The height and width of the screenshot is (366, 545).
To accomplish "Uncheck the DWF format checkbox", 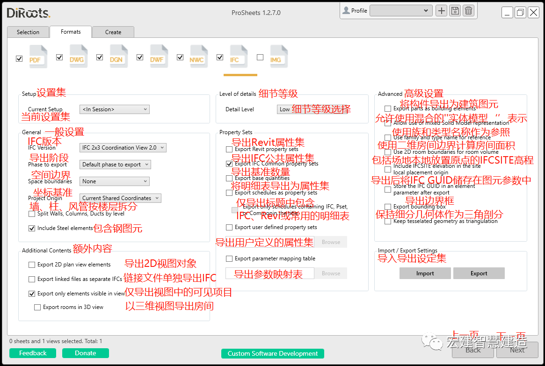I will [x=140, y=57].
